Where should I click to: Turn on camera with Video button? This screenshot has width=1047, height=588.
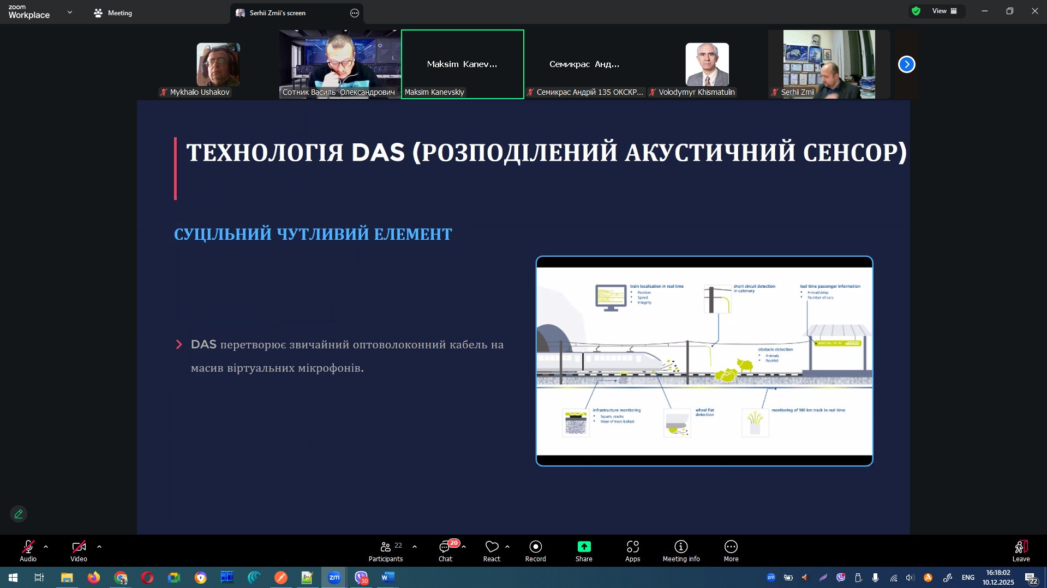(79, 550)
